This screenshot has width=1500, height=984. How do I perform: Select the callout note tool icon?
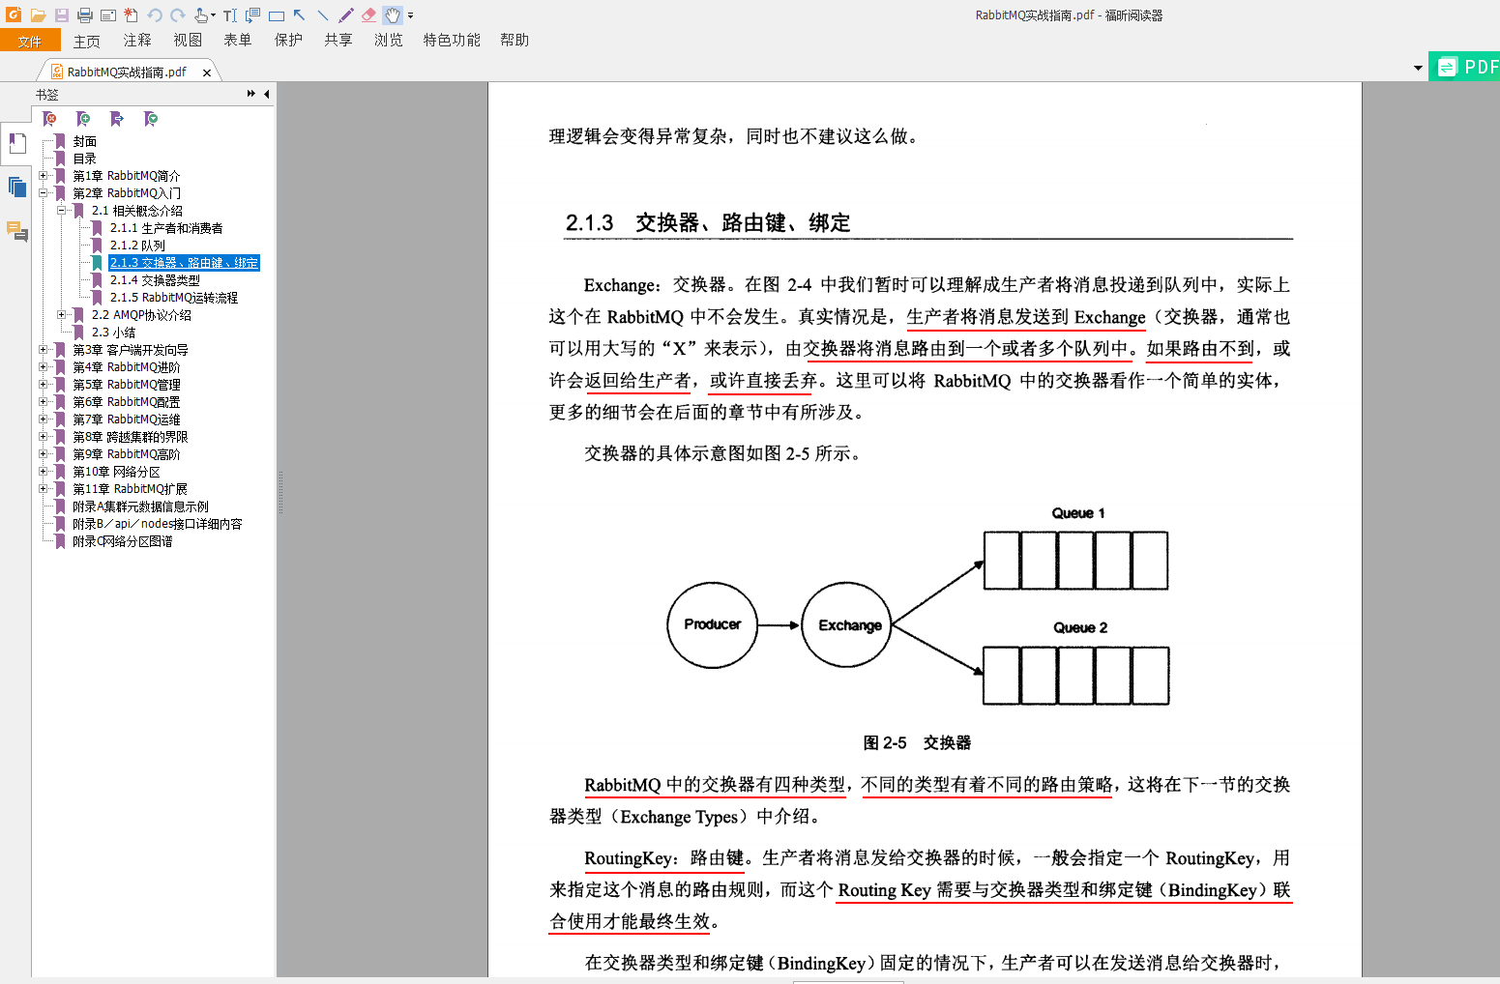[253, 14]
